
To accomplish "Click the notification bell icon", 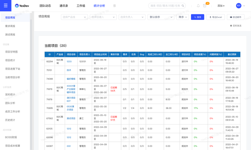I will coord(198,6).
